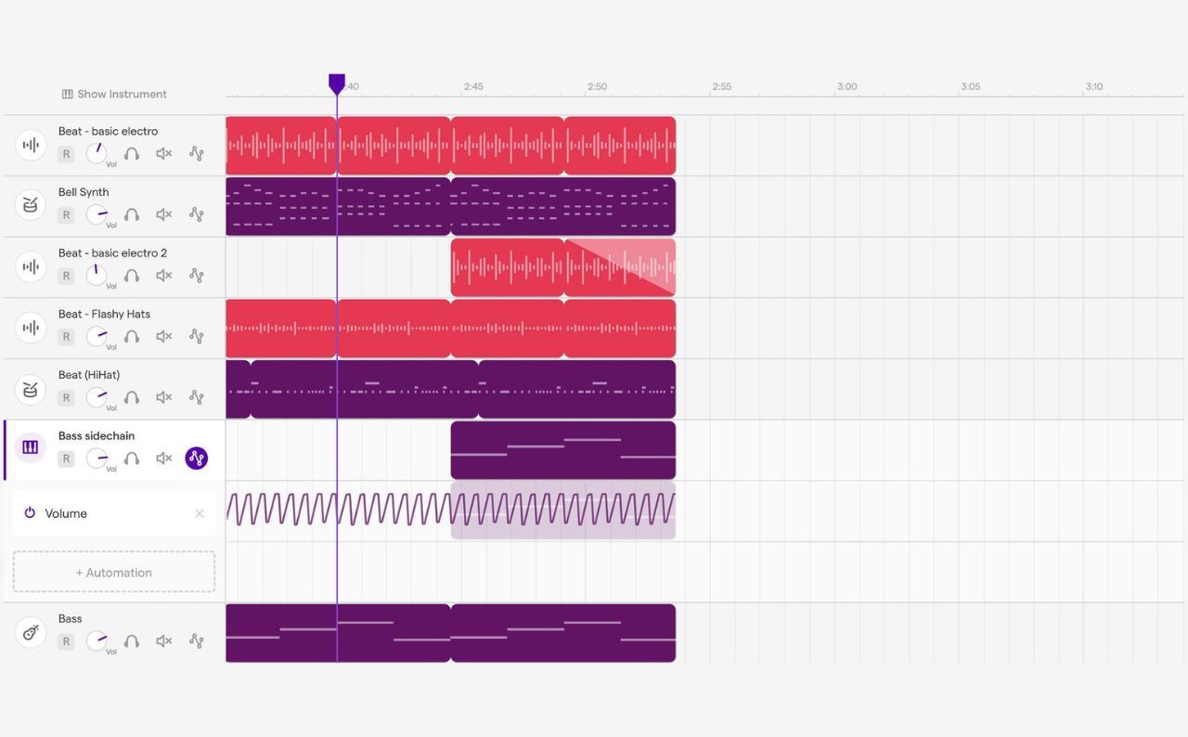
Task: Solo the Beat (HiHat) track
Action: click(x=132, y=398)
